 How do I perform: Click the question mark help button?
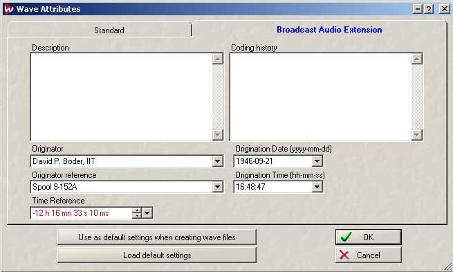pos(429,9)
